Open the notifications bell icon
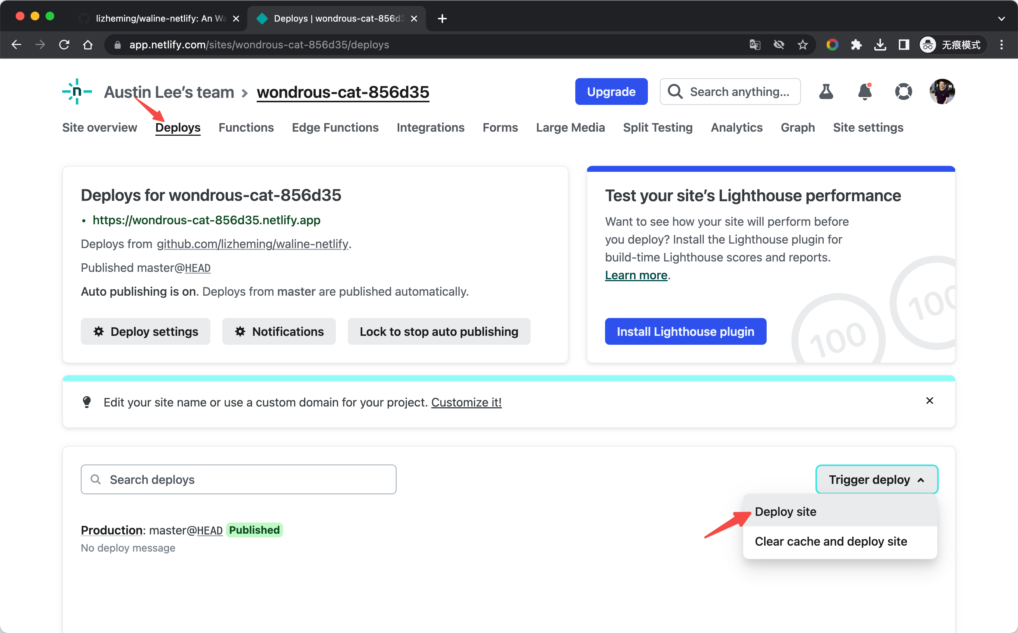Image resolution: width=1018 pixels, height=633 pixels. (x=865, y=92)
